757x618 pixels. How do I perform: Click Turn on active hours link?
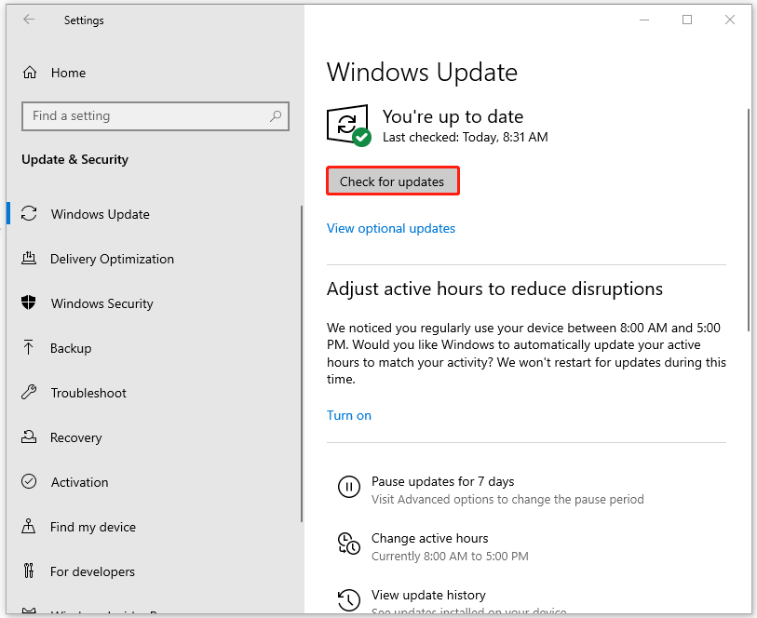click(348, 415)
